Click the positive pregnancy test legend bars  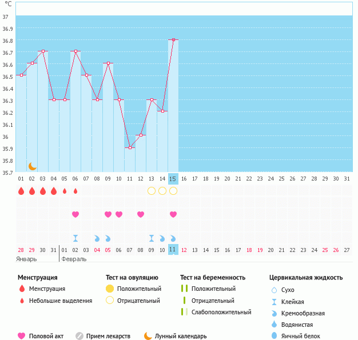point(185,289)
